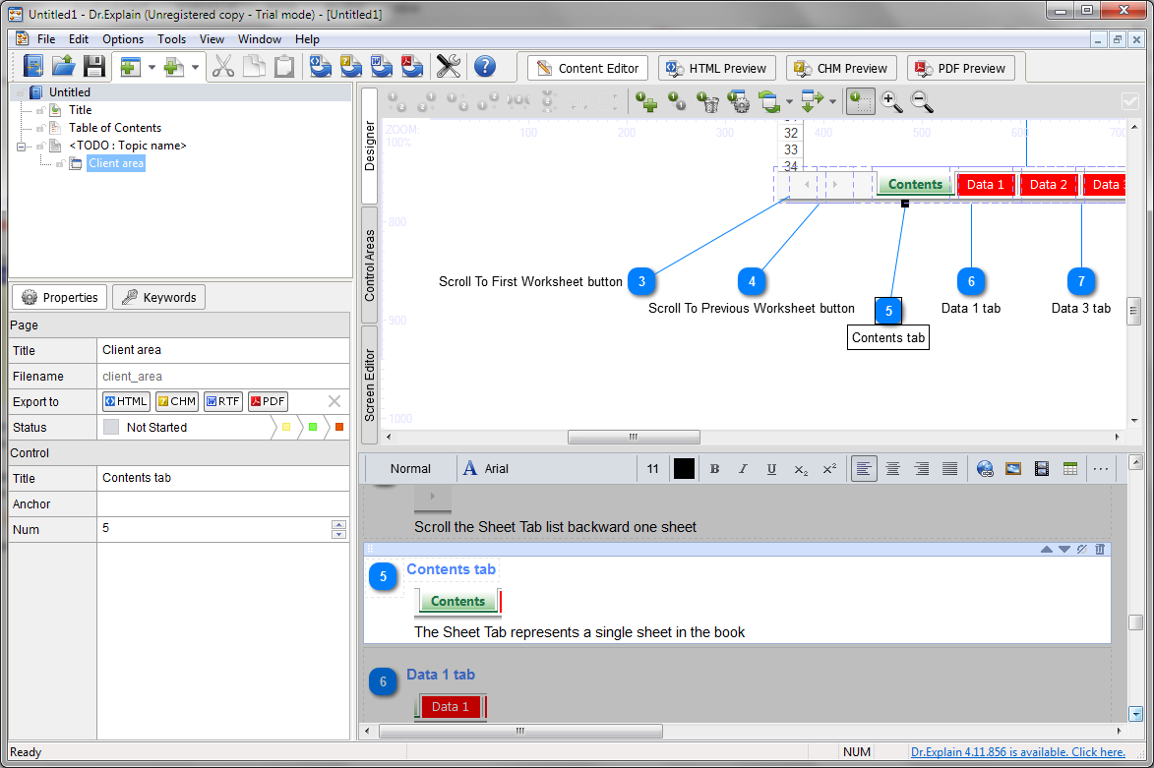Insert a hyperlink using the globe icon
The height and width of the screenshot is (768, 1154).
(985, 469)
